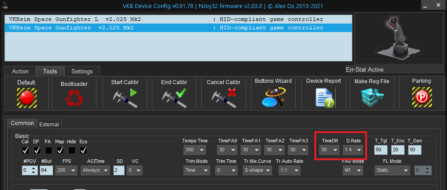Viewport: 447px width, 190px height.
Task: Open the TimeFA3 dropdown
Action: point(298,150)
